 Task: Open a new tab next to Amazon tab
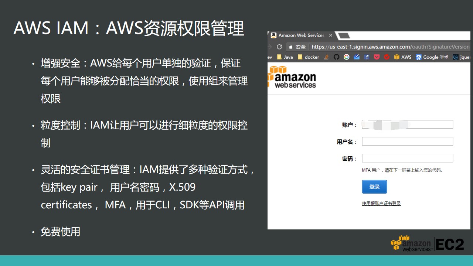coord(343,35)
